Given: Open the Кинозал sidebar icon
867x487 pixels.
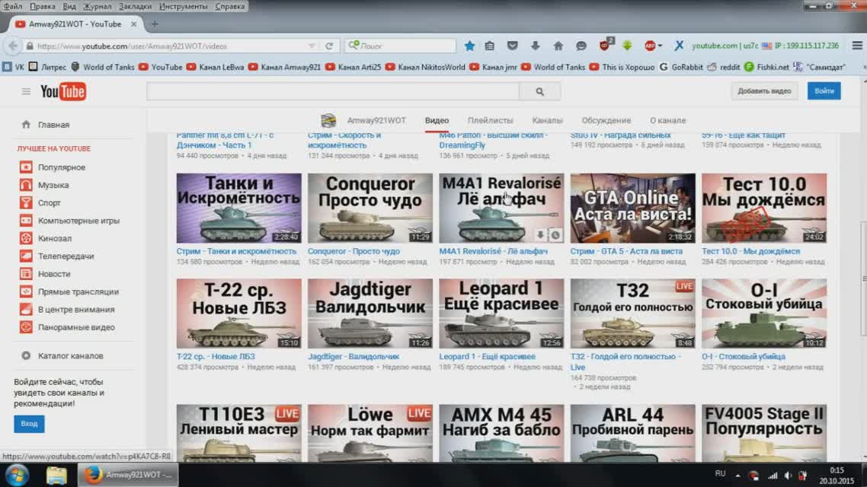Looking at the screenshot, I should pyautogui.click(x=26, y=238).
